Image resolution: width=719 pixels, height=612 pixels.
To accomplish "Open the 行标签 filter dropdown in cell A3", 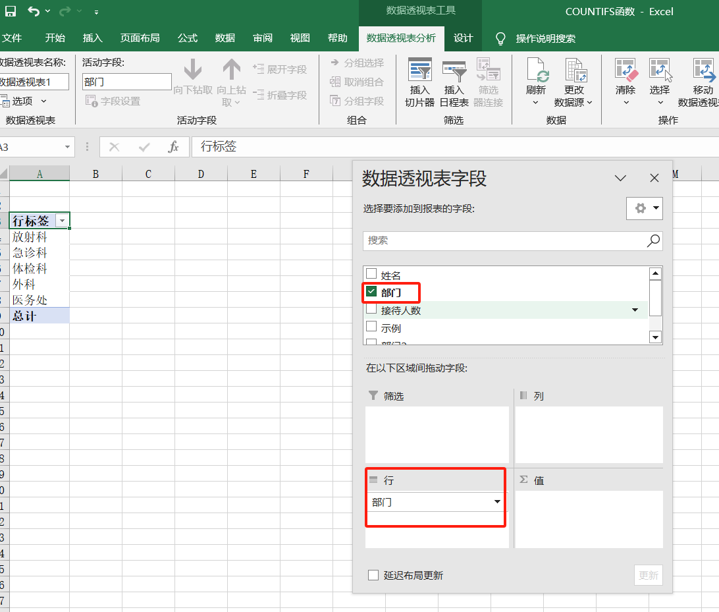I will click(62, 221).
